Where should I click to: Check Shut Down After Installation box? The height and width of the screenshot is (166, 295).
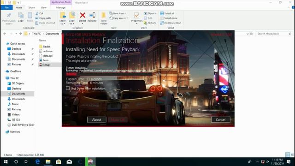coord(68,88)
